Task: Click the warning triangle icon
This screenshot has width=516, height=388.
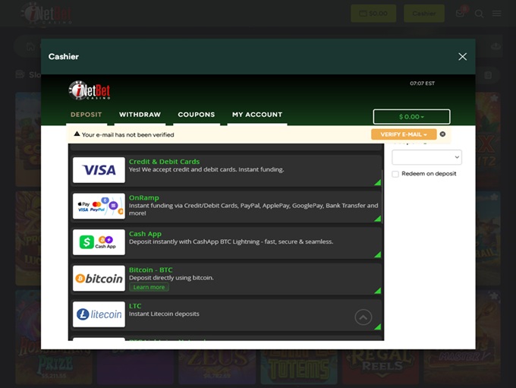Action: 77,134
